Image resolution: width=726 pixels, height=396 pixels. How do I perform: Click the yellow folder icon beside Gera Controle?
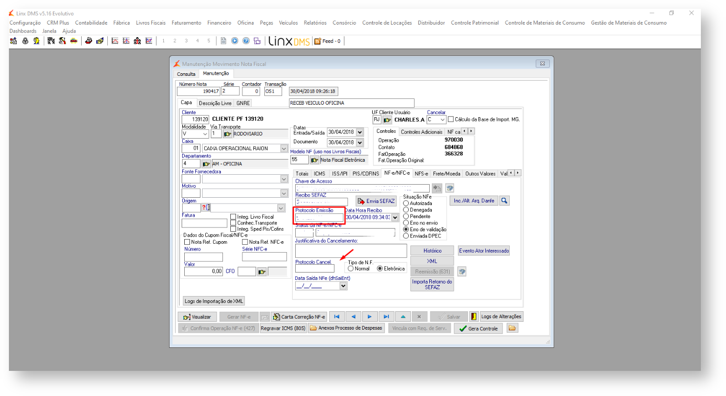click(512, 329)
